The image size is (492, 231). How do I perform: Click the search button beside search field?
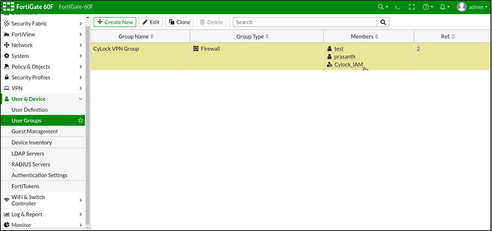coord(383,22)
